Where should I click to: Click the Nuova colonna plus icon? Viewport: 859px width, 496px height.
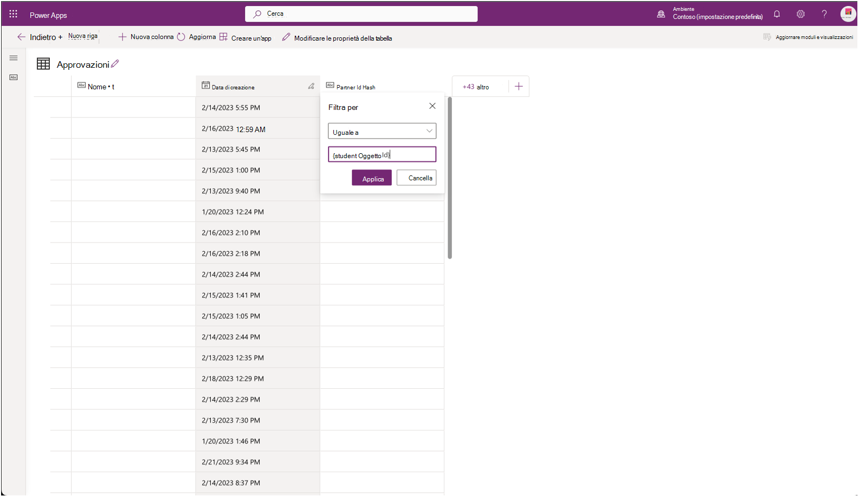(122, 37)
